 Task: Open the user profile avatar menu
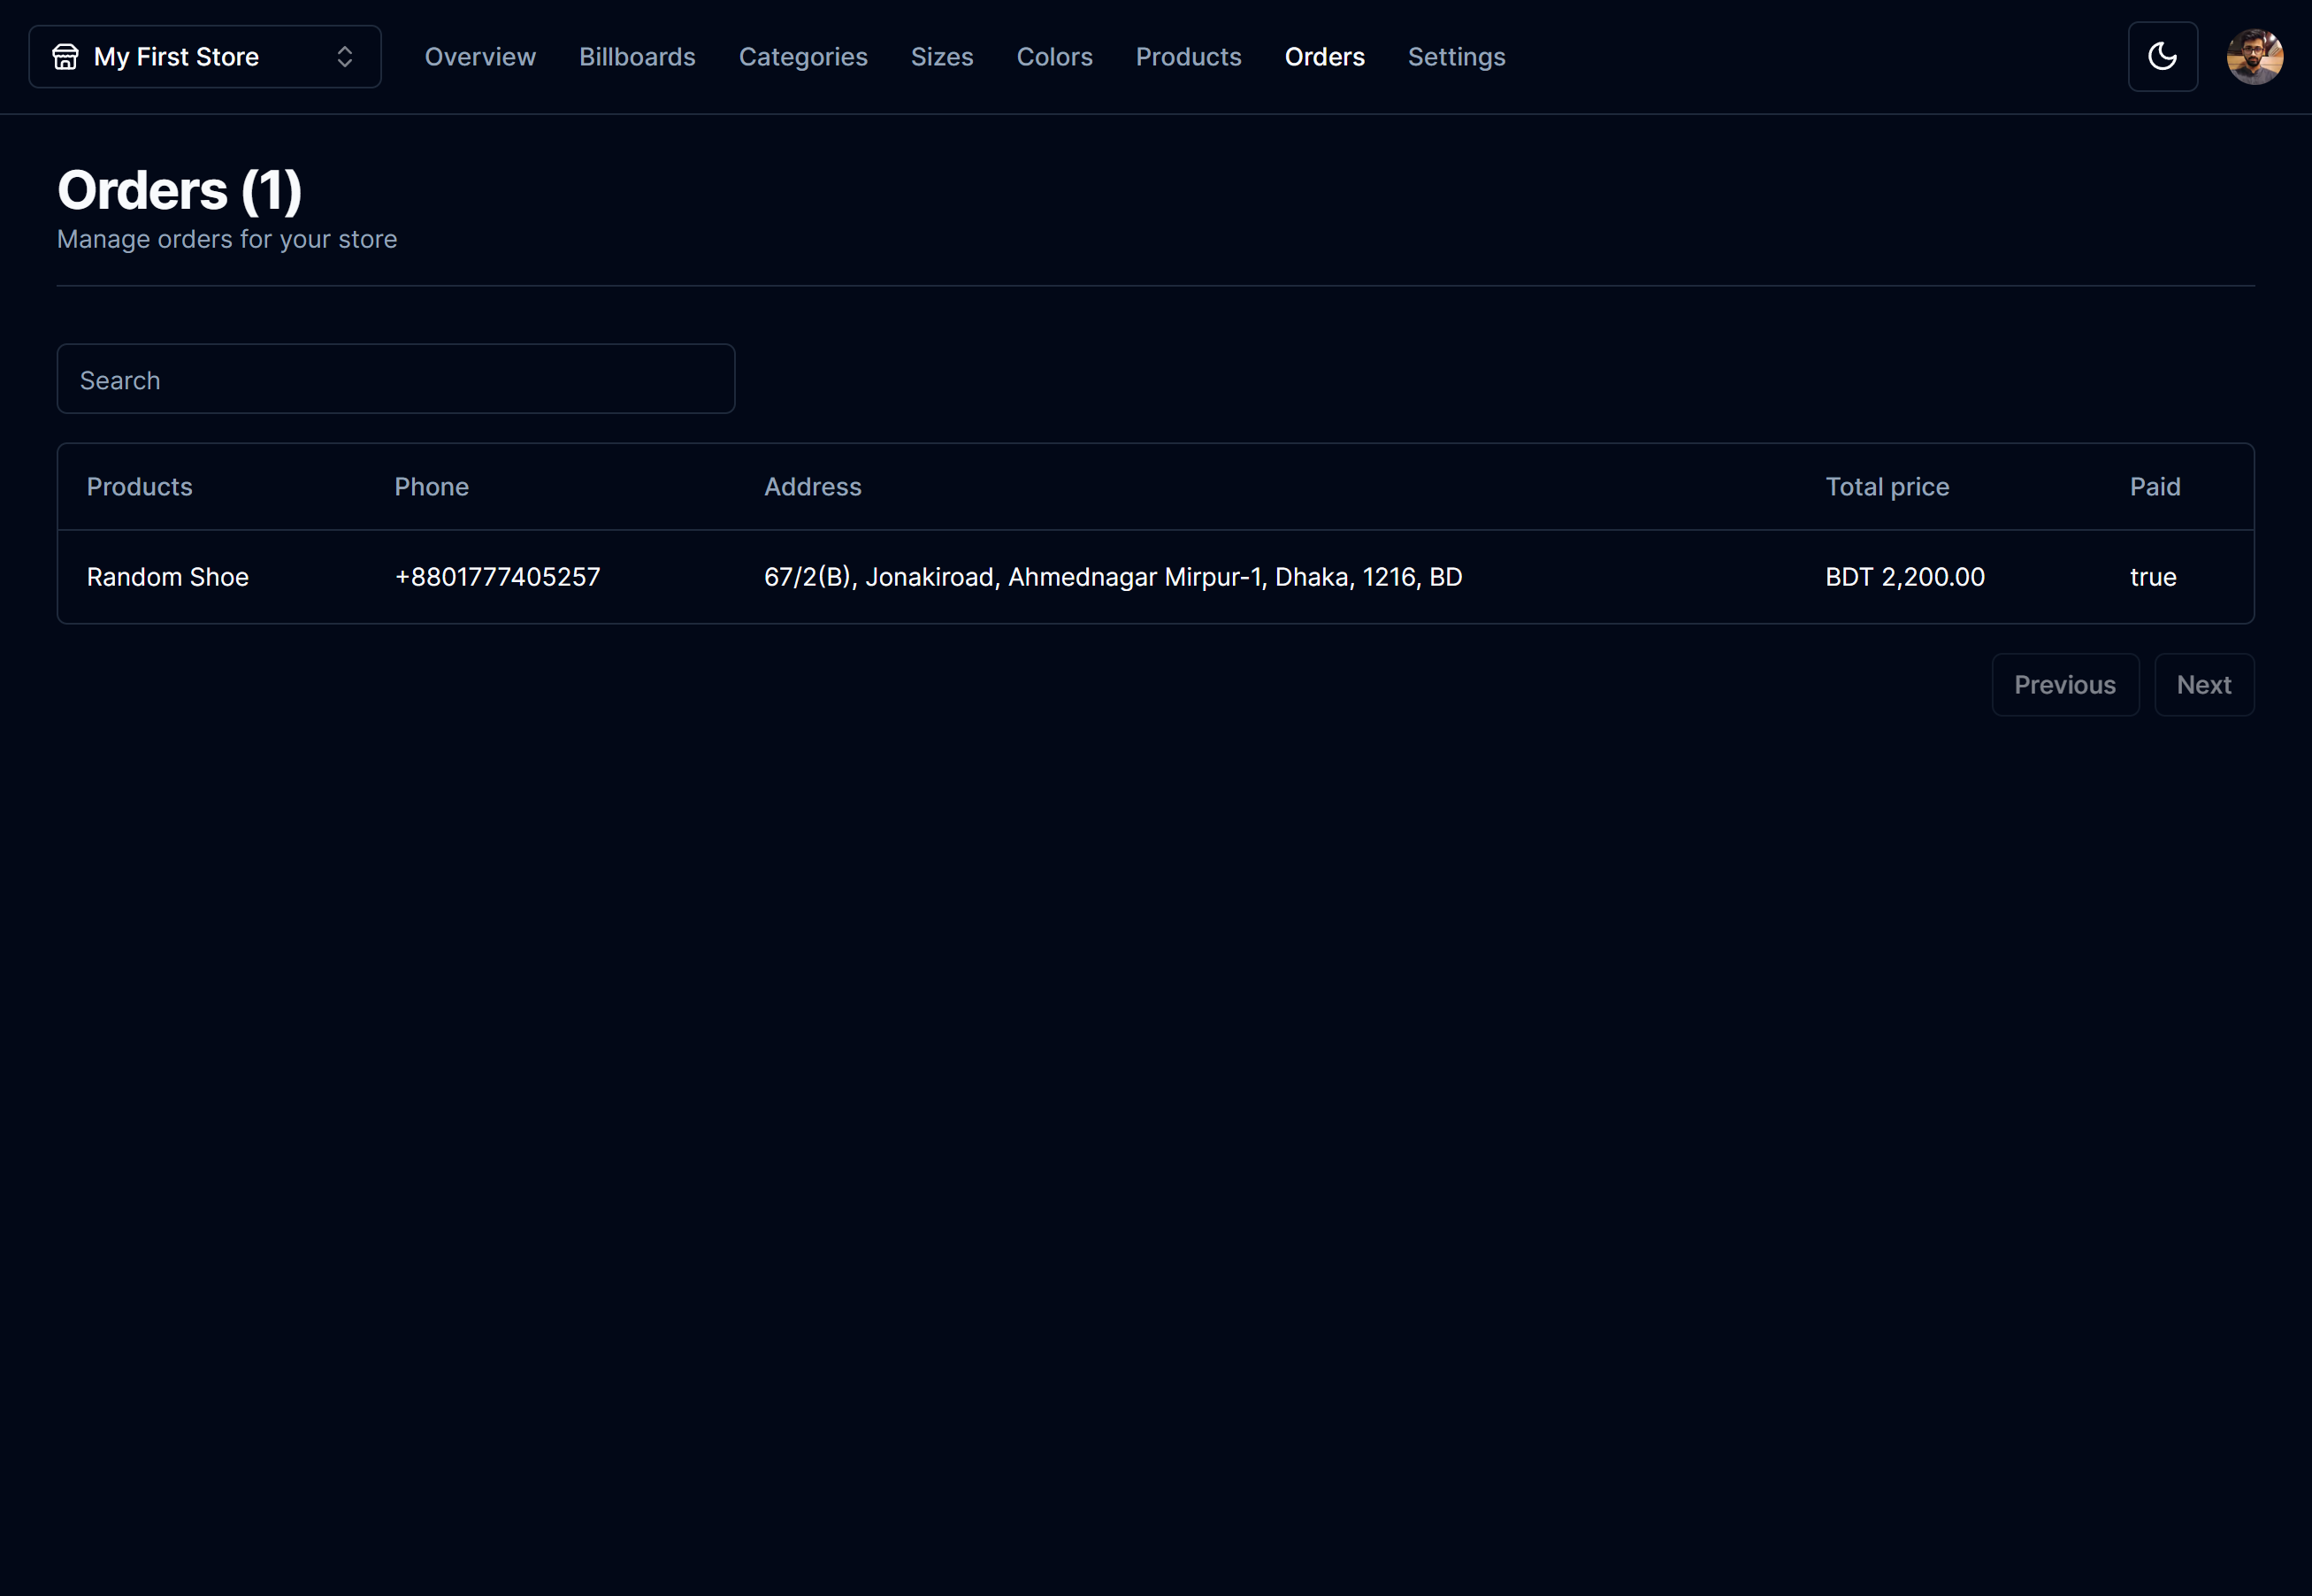tap(2254, 57)
